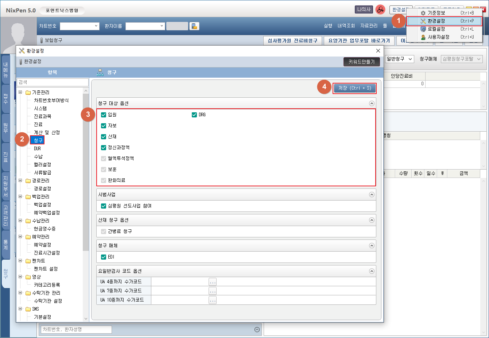Switch to the 통계 side tab
Screen dimensions: 489x338
click(5, 245)
